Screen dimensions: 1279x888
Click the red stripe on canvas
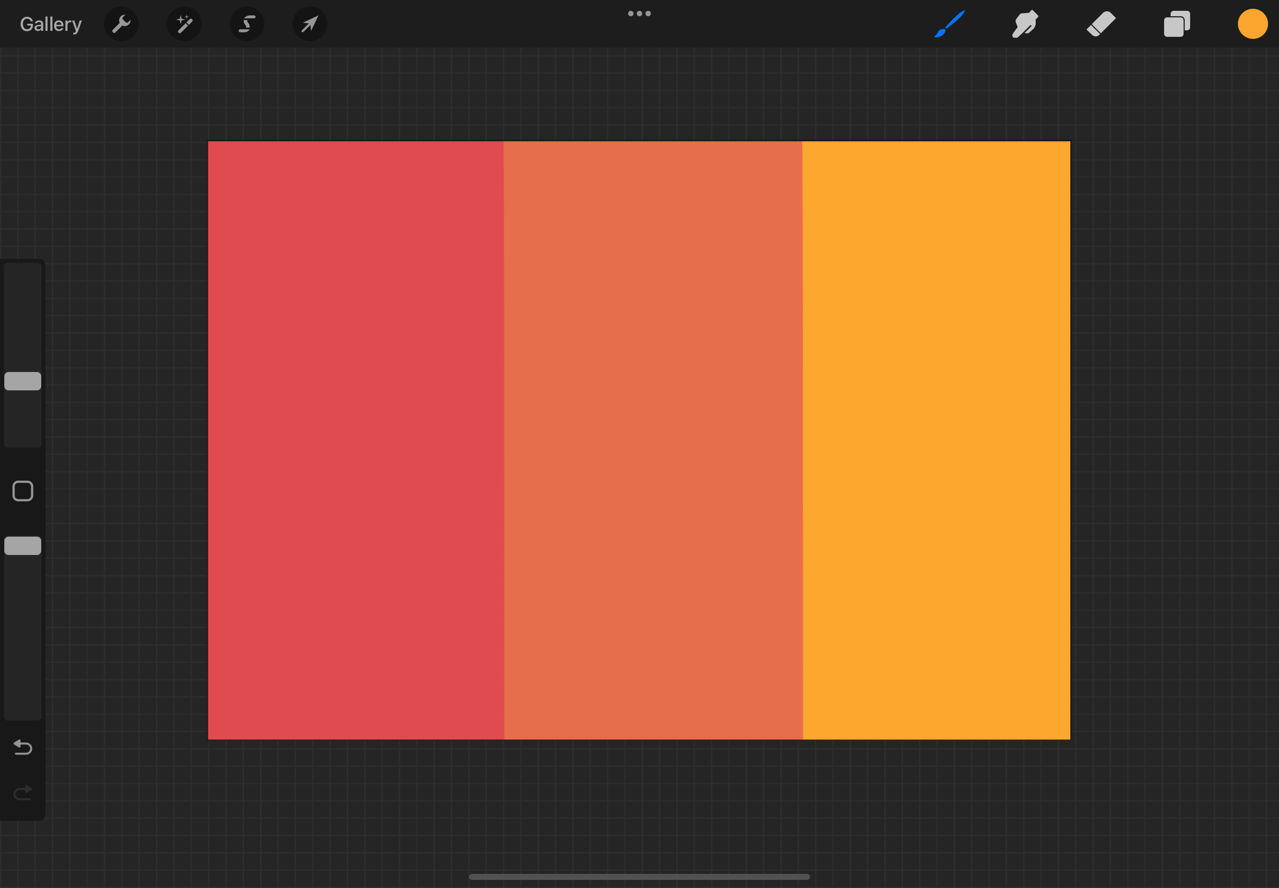coord(355,440)
